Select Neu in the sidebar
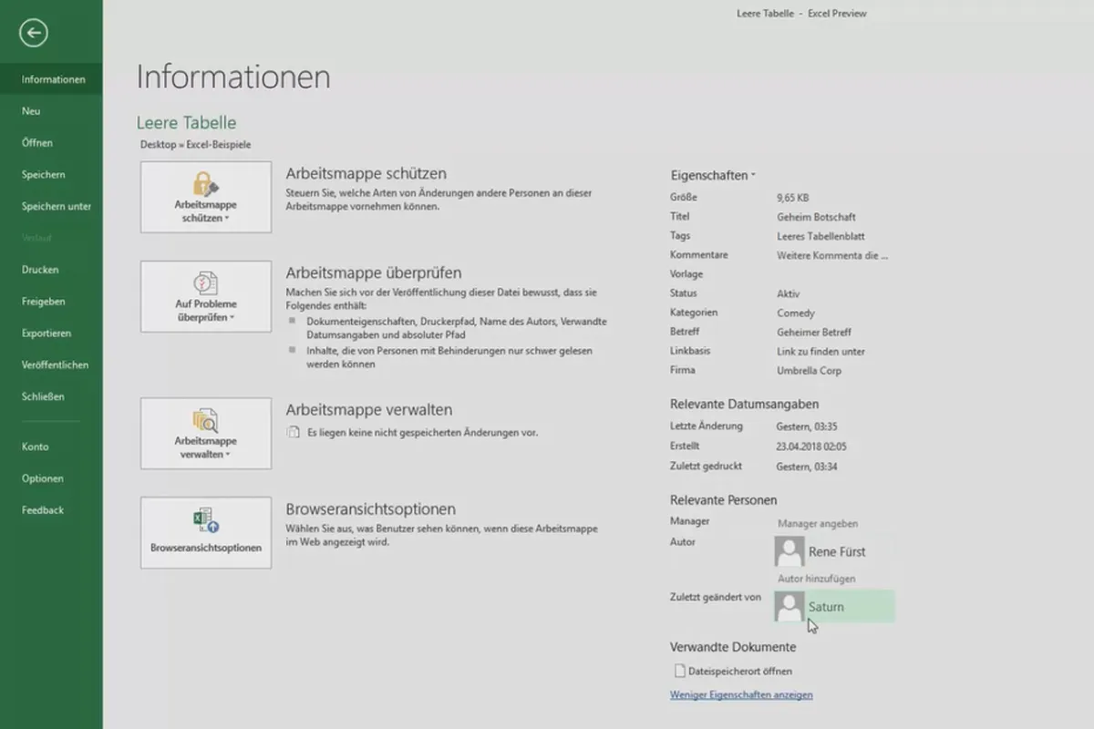The image size is (1094, 729). 51,111
